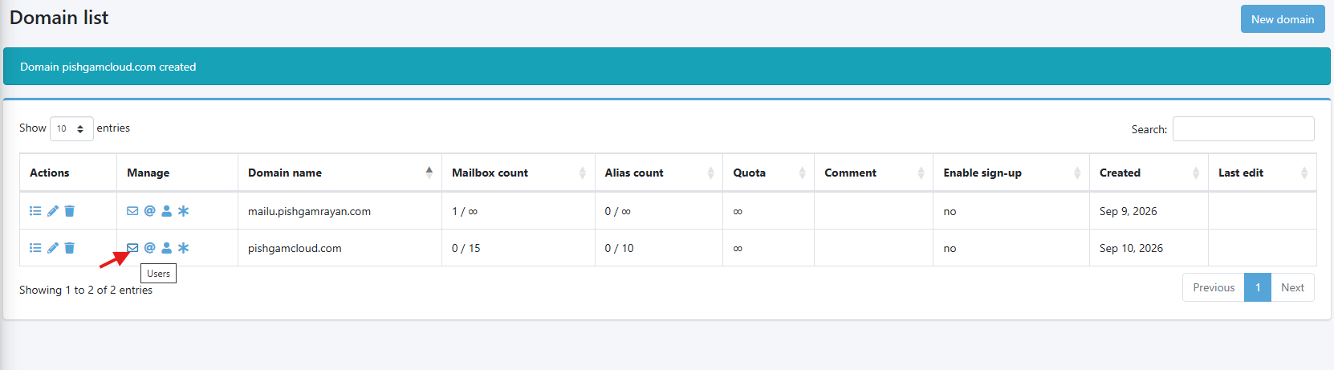1334x370 pixels.
Task: Create a New domain
Action: pyautogui.click(x=1283, y=19)
